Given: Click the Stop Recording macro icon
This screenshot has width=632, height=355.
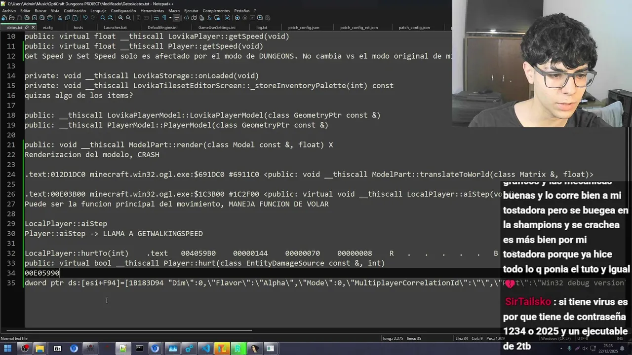Looking at the screenshot, I should point(245,18).
